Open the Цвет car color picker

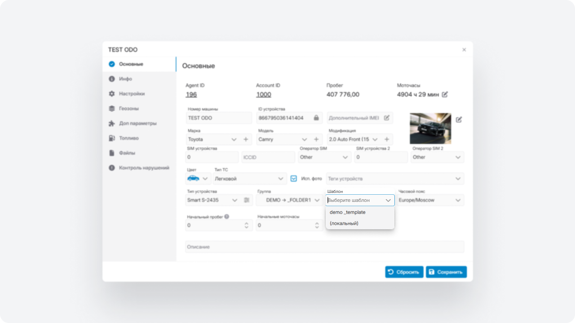point(198,179)
